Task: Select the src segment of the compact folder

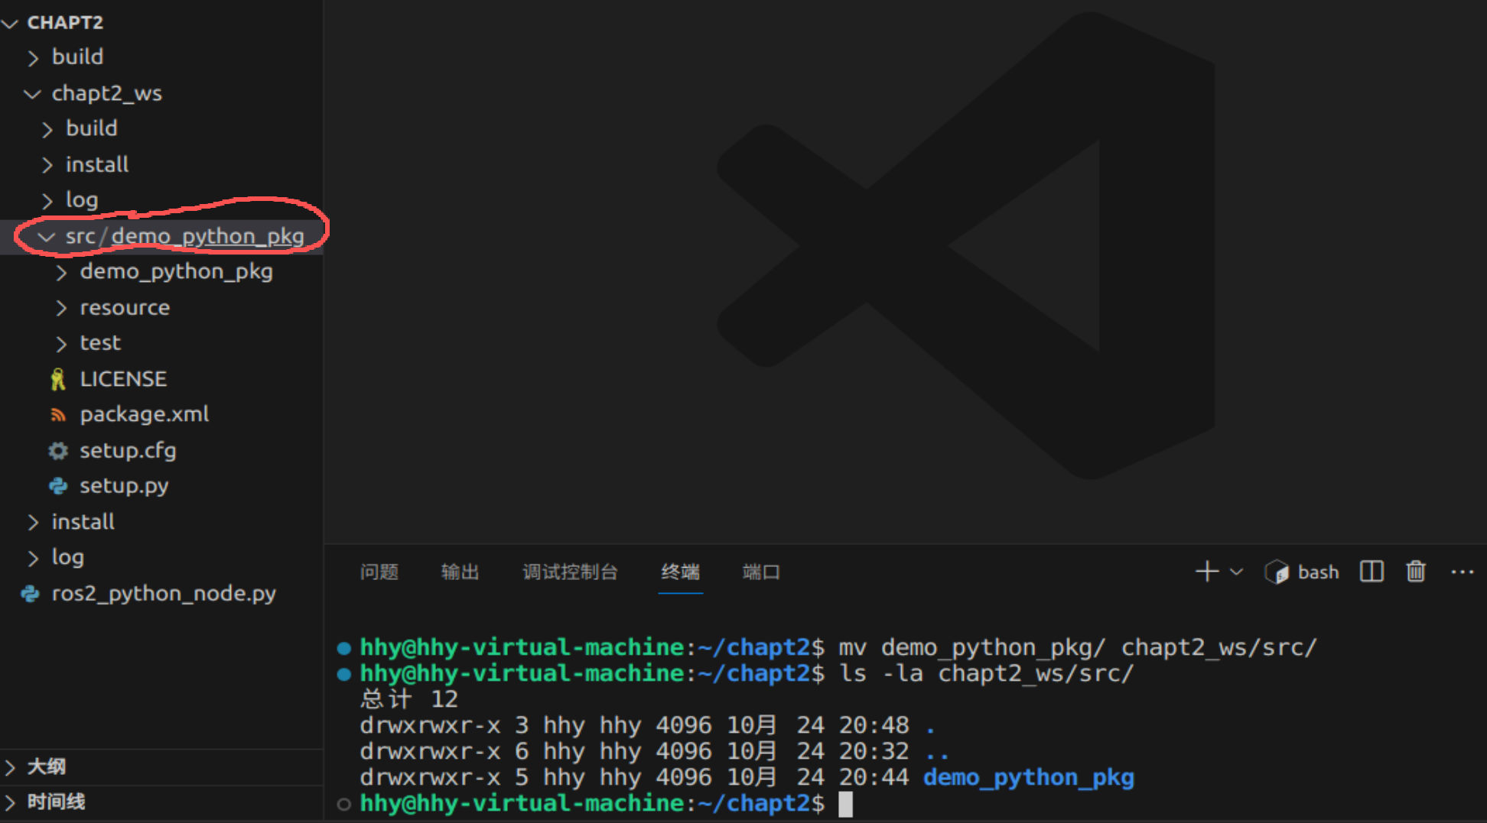Action: (80, 236)
